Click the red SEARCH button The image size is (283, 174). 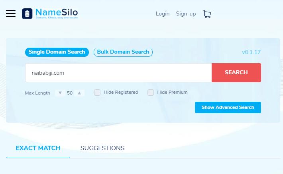tap(236, 73)
